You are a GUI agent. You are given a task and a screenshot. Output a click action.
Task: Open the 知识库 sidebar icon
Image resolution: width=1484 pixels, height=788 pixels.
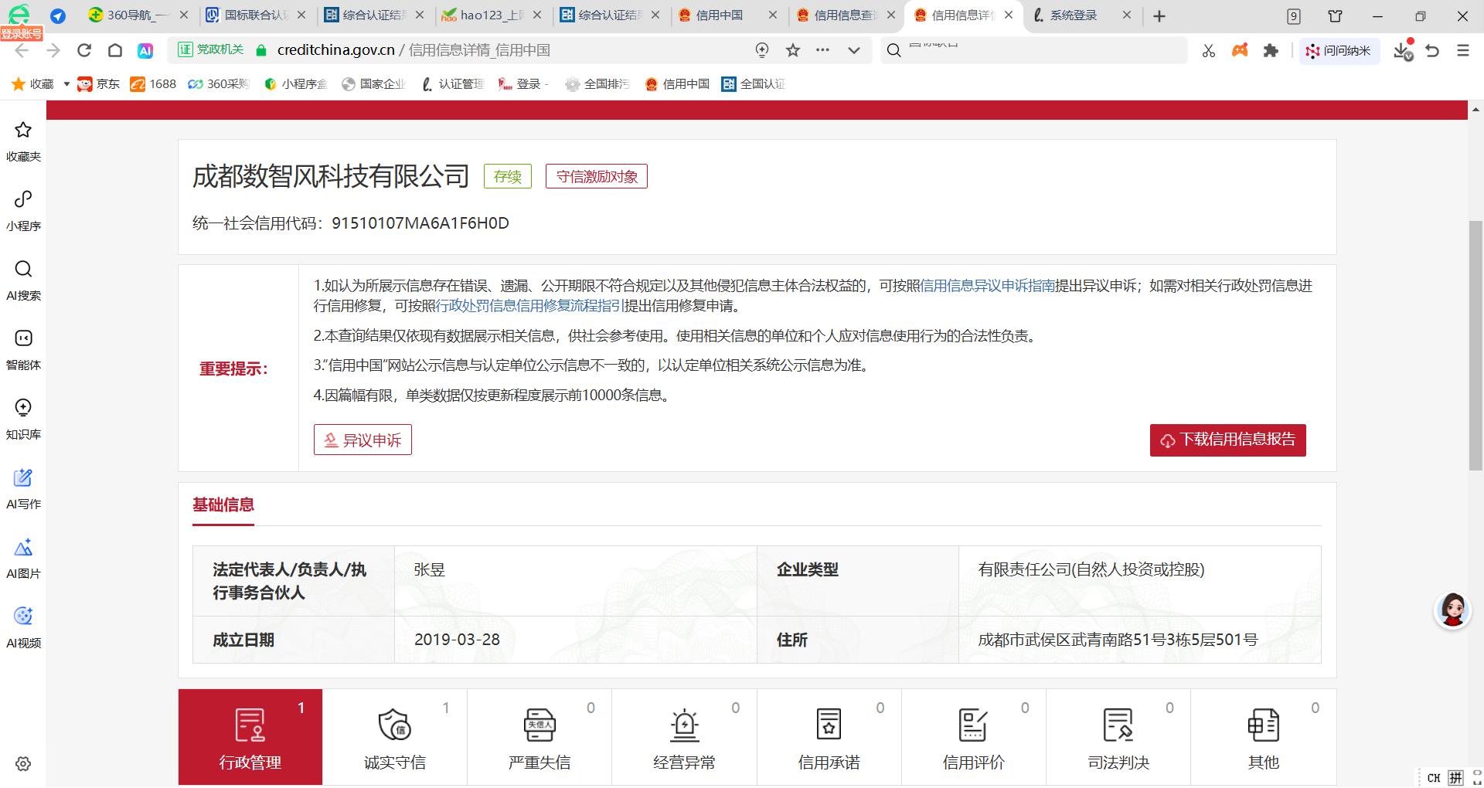coord(23,417)
